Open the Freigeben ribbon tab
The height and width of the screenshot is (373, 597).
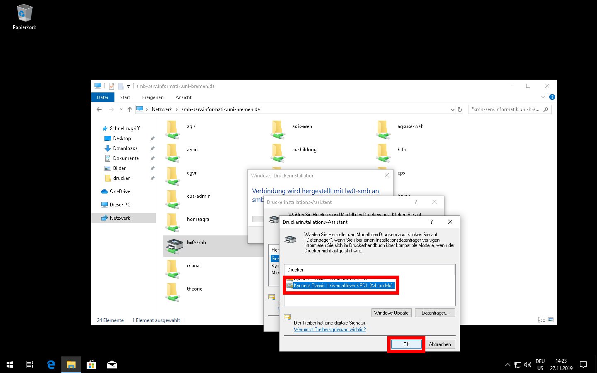[x=153, y=97]
